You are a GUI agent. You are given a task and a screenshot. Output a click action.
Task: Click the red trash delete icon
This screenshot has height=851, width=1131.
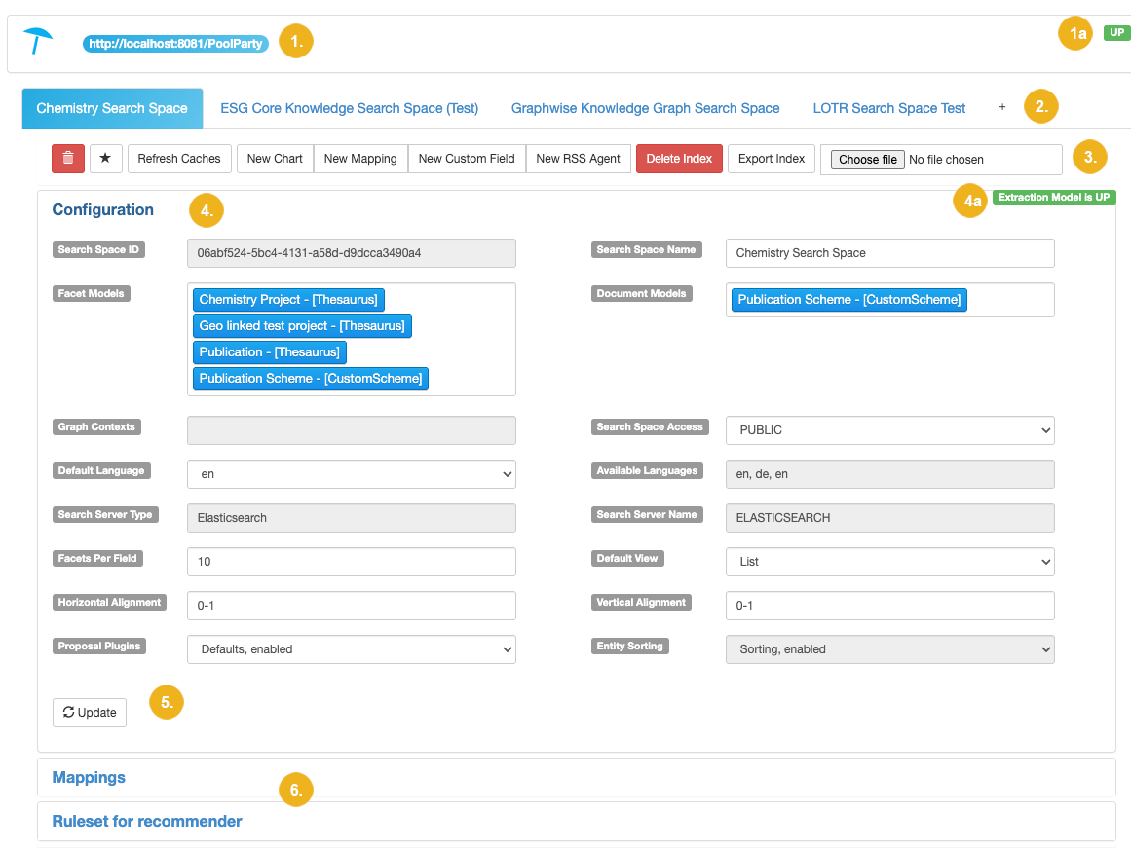coord(68,159)
